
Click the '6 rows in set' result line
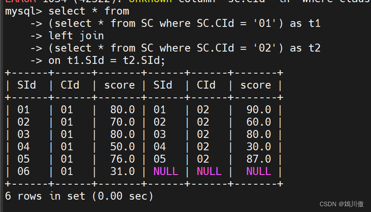80,196
